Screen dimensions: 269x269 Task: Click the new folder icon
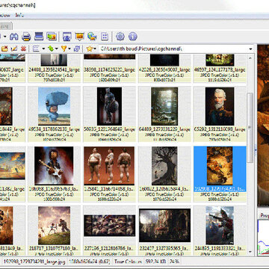[x=4, y=49]
